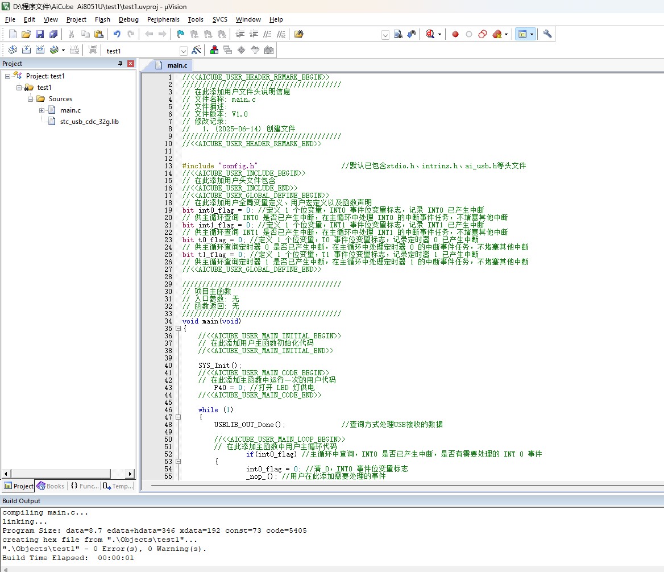Click the Project panel horizontal scrollbar right arrow
This screenshot has height=572, width=664.
130,474
